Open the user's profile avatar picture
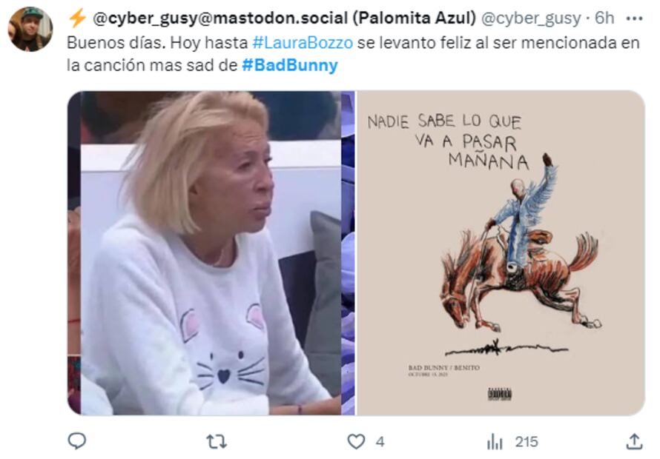 [x=30, y=29]
